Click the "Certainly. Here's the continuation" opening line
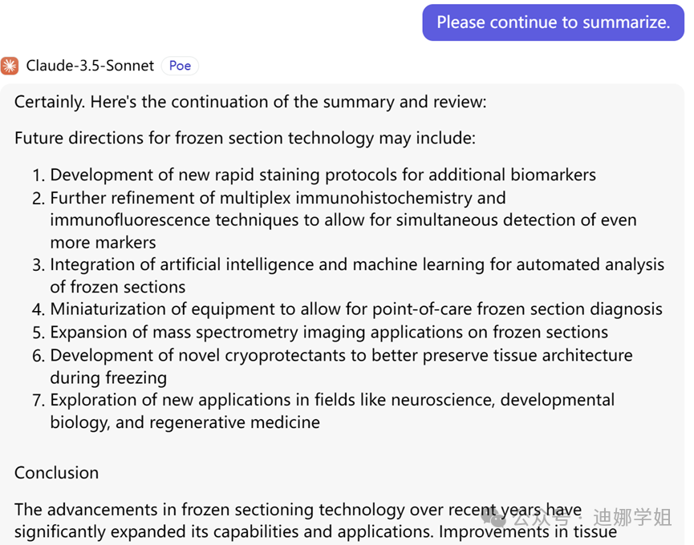The width and height of the screenshot is (694, 545). click(x=250, y=102)
